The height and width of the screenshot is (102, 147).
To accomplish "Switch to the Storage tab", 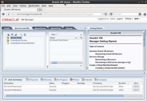I will [69, 28].
